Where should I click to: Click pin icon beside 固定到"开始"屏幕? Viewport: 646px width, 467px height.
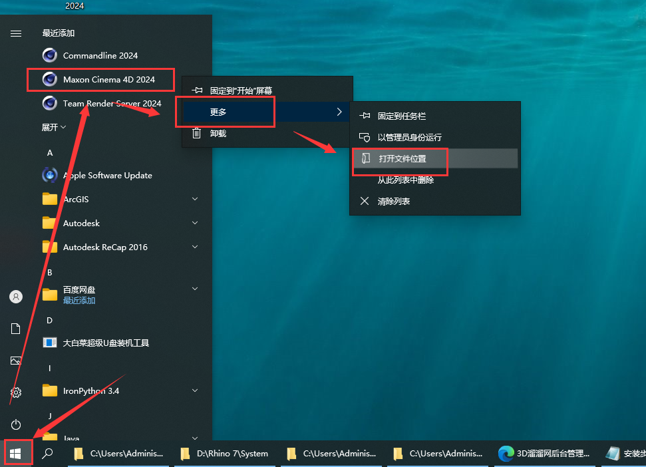pos(197,90)
